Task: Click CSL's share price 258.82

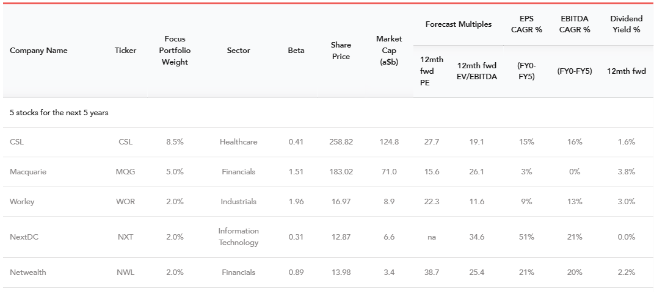Action: (341, 141)
